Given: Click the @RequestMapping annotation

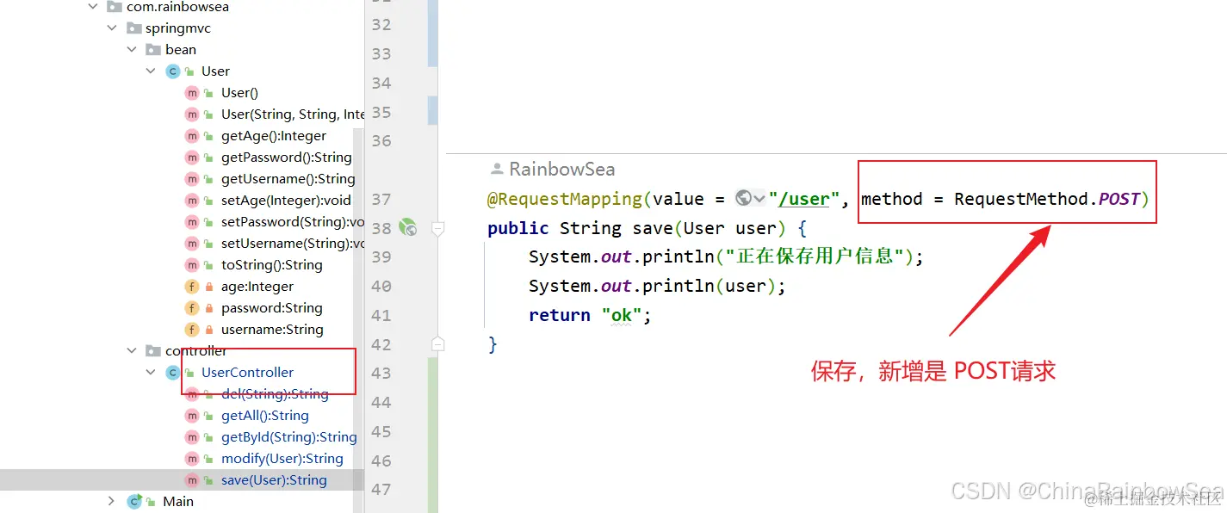Looking at the screenshot, I should (x=565, y=199).
